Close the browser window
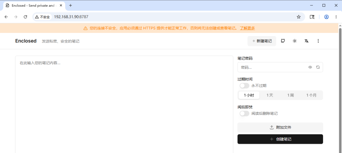The image size is (342, 153). coord(336,5)
